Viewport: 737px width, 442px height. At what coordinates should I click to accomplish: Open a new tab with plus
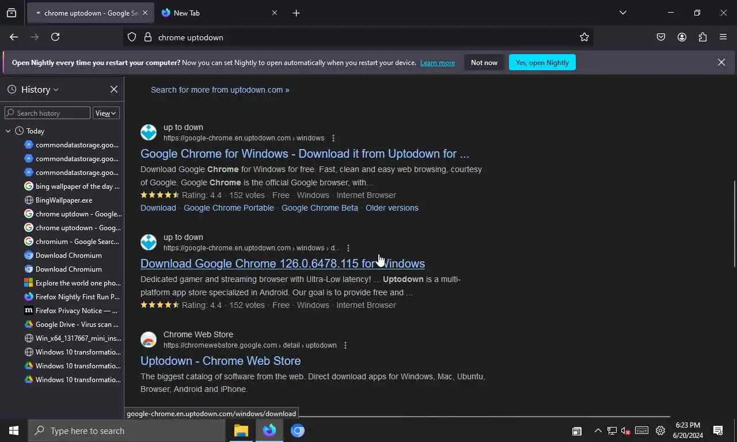point(296,13)
